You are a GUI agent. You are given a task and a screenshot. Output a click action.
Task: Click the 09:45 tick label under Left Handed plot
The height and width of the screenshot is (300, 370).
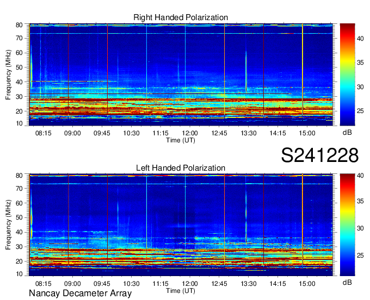coord(102,284)
